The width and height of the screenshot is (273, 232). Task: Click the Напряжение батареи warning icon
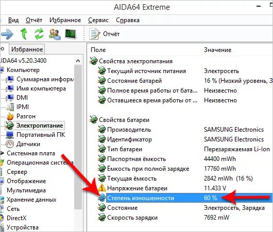pos(101,188)
